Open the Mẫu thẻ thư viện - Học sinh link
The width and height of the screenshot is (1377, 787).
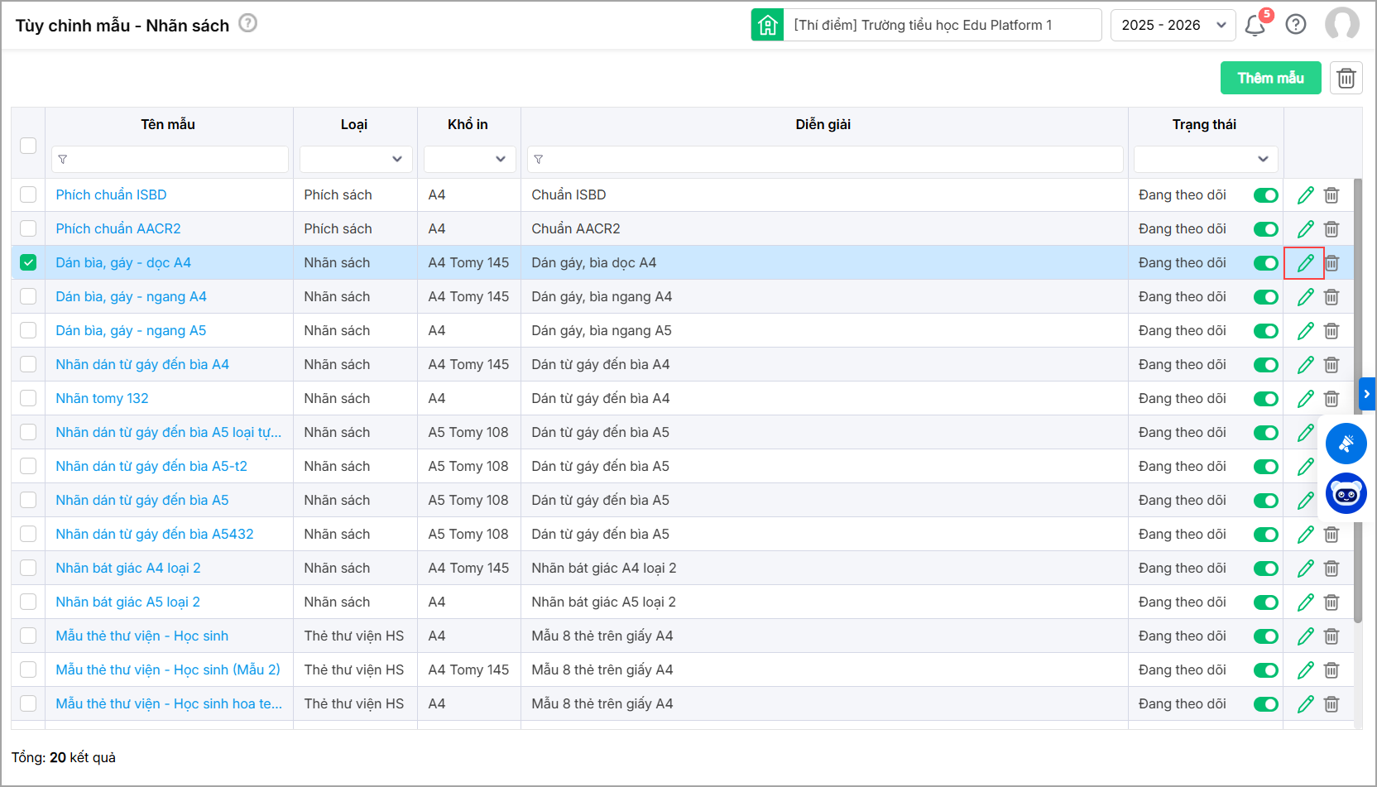pos(142,636)
